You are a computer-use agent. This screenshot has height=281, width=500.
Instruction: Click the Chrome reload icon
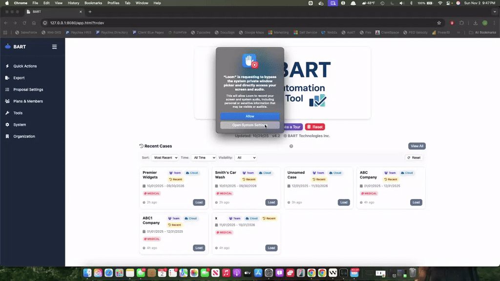pos(24,23)
